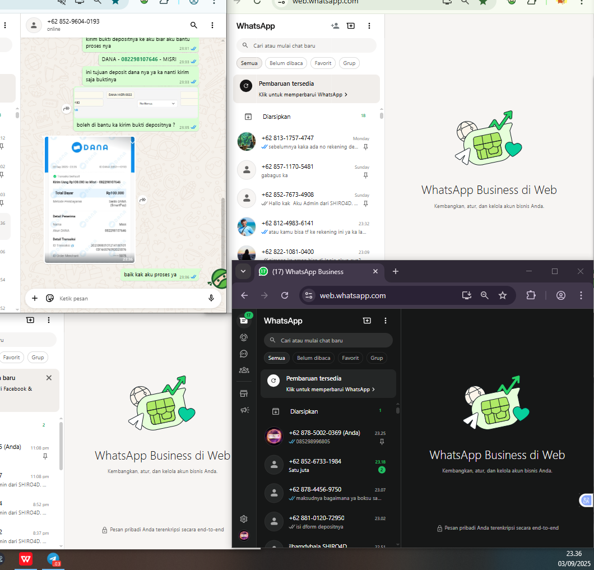Open chat menu for +62 852-9604-0193
This screenshot has width=594, height=570.
[212, 25]
